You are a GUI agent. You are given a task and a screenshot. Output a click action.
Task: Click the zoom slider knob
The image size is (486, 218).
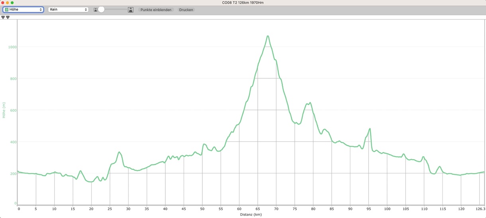(x=101, y=10)
